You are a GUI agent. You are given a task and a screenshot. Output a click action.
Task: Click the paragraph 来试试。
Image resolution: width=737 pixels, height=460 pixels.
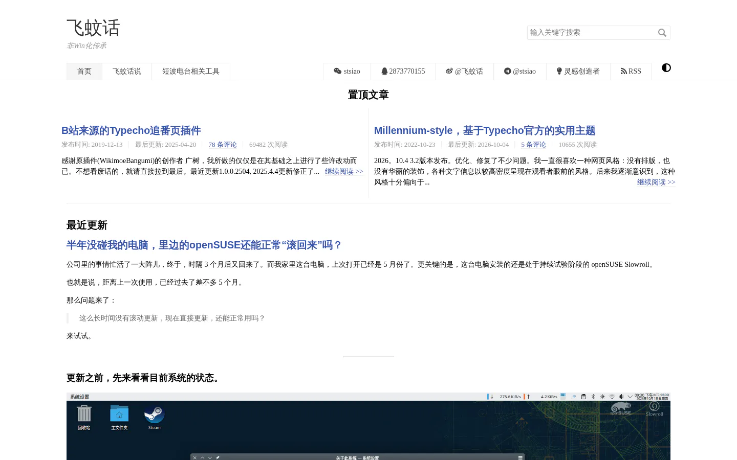(81, 336)
